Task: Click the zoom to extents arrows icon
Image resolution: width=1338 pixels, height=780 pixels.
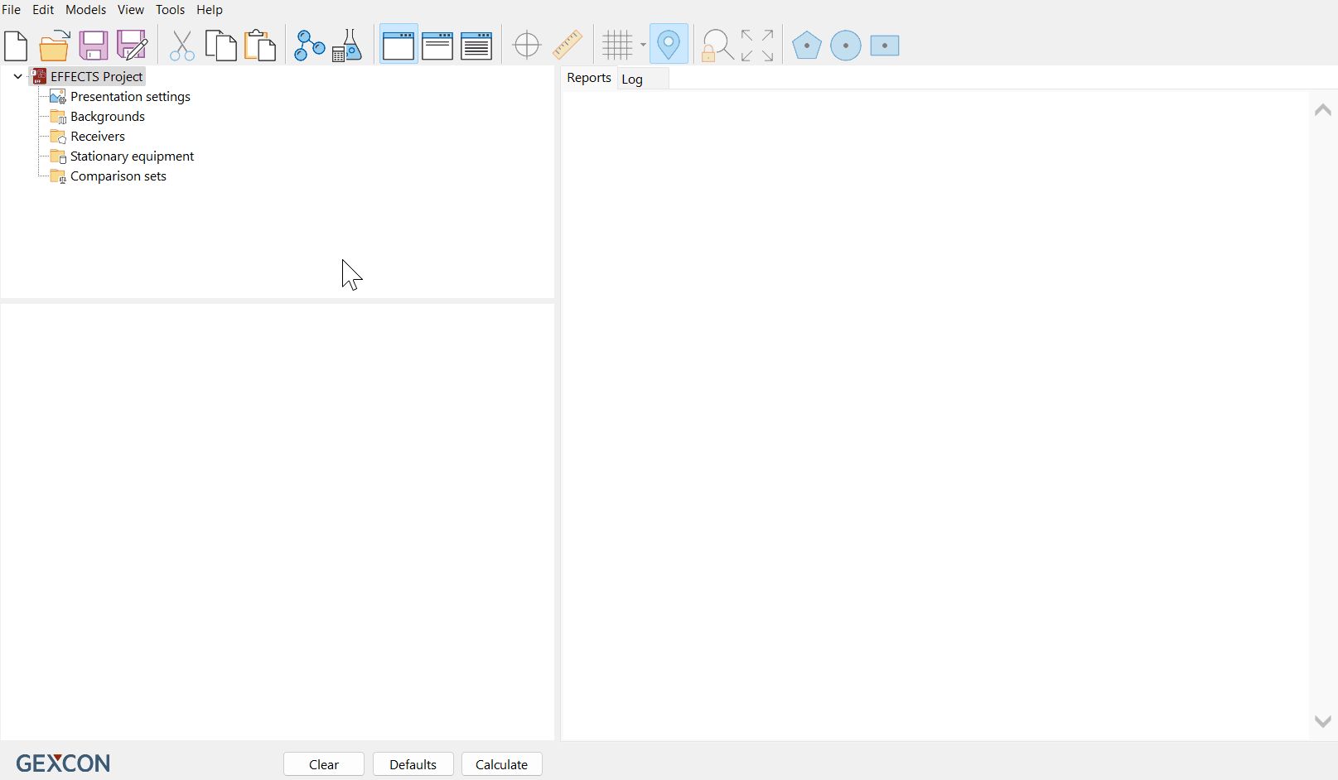Action: pyautogui.click(x=757, y=46)
